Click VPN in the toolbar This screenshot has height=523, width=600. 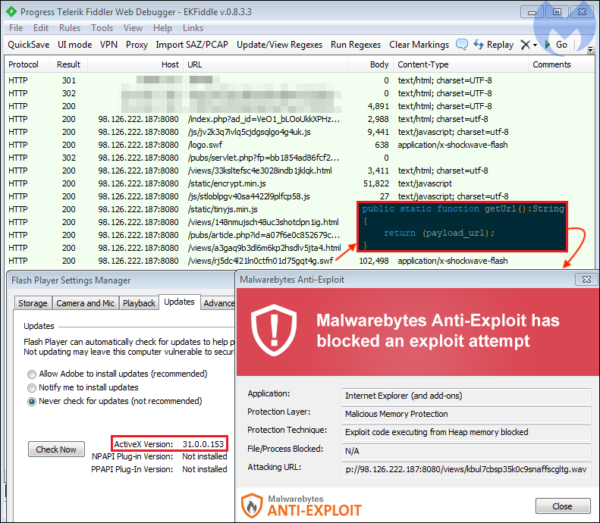(108, 45)
